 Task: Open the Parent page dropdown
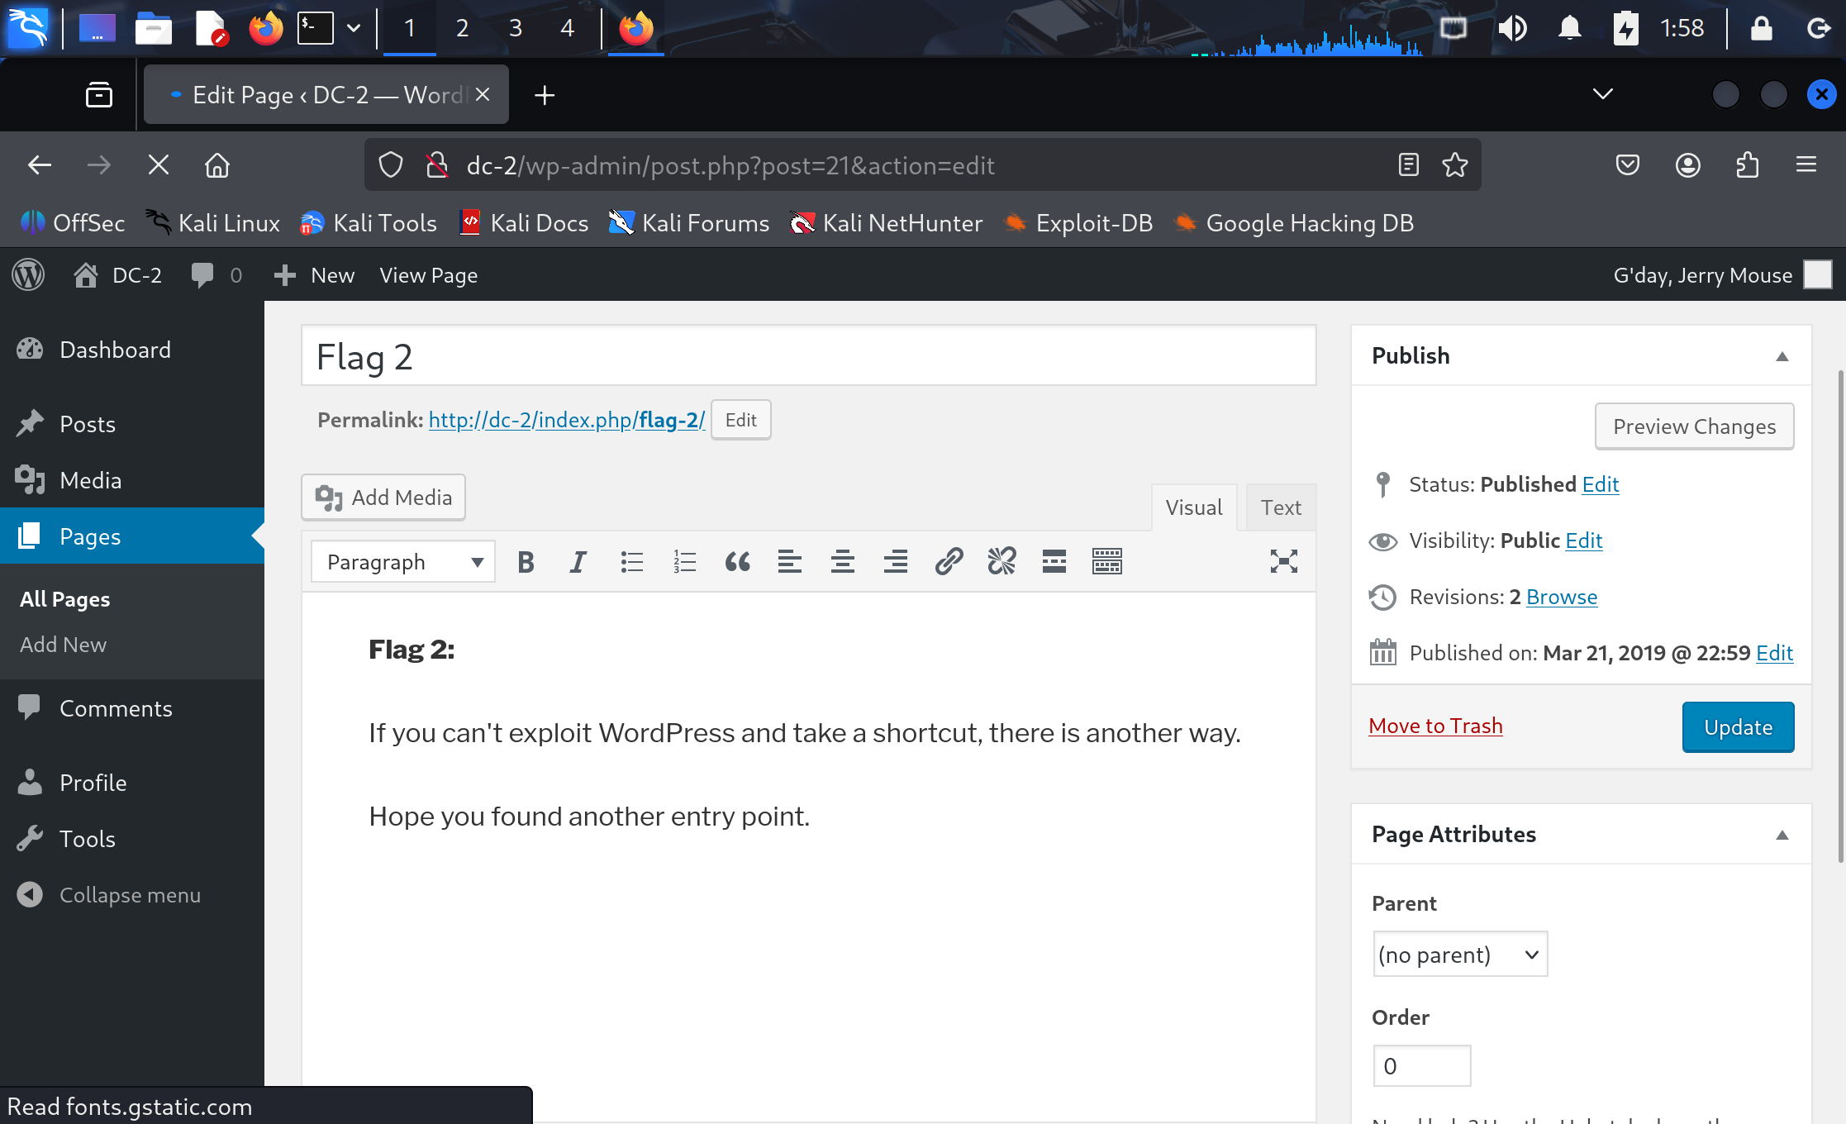tap(1459, 955)
